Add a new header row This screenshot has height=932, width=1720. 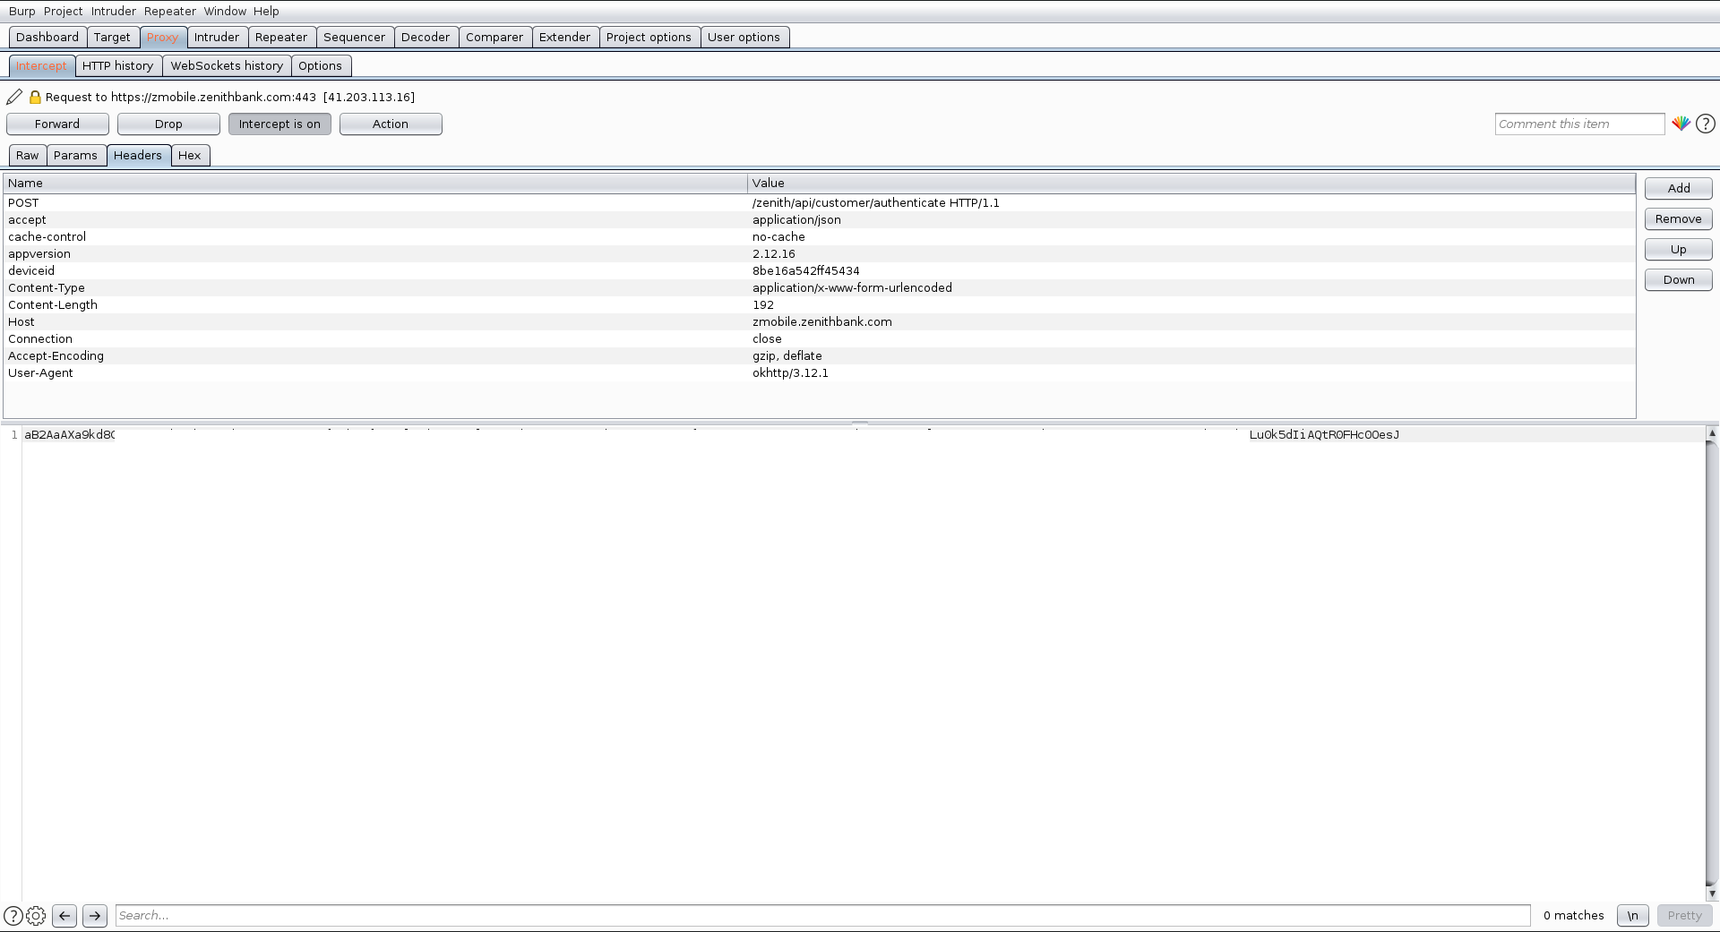[x=1679, y=188]
